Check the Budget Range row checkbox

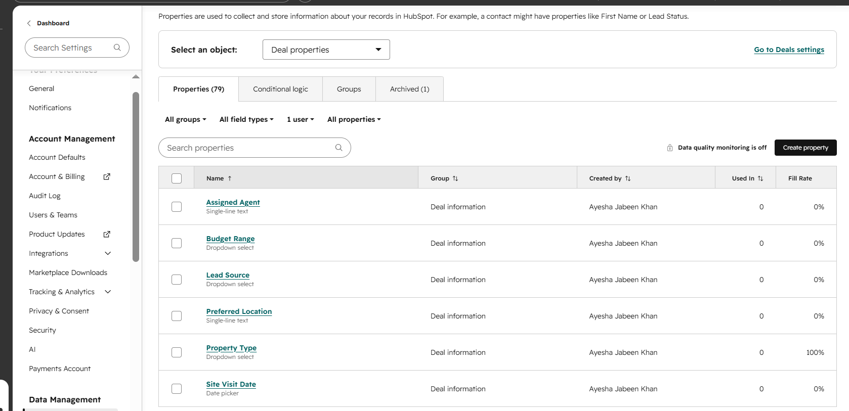(x=177, y=243)
